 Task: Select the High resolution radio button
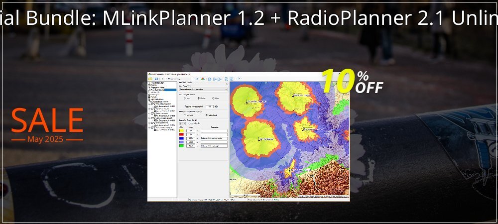213,99
